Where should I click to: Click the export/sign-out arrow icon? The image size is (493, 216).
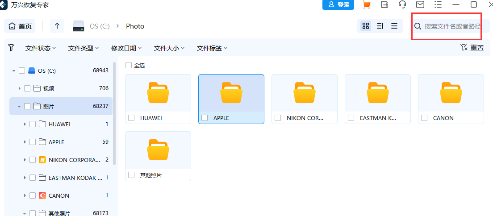(384, 4)
